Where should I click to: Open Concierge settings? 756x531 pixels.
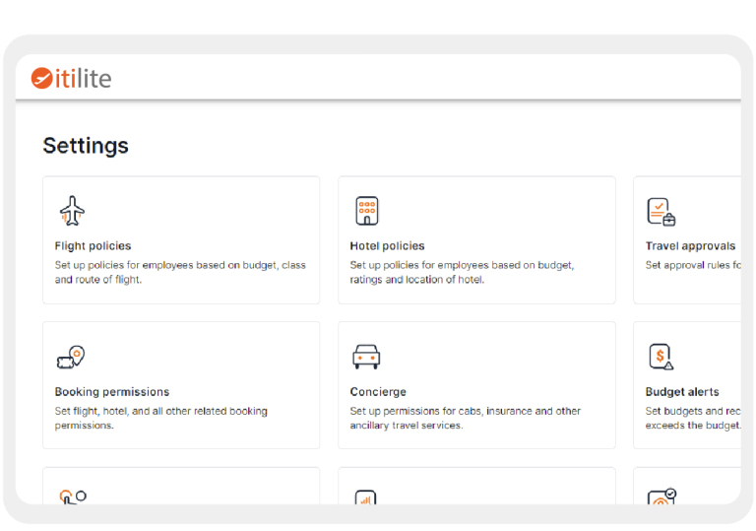(476, 385)
